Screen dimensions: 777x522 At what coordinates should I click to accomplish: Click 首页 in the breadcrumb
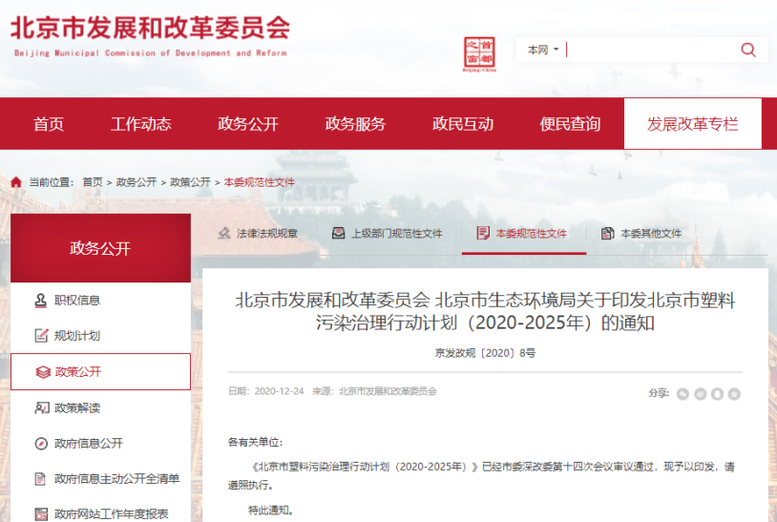click(93, 182)
